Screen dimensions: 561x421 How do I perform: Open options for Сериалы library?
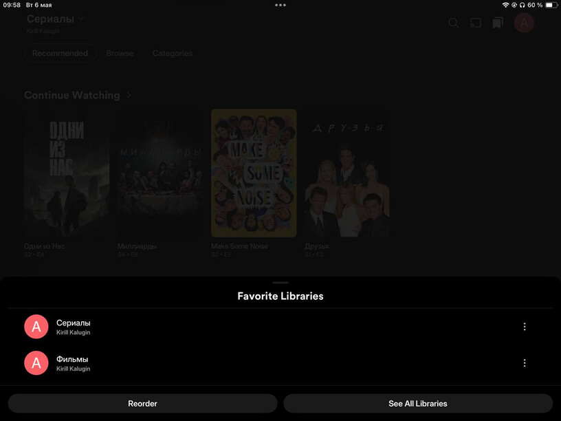pyautogui.click(x=525, y=327)
